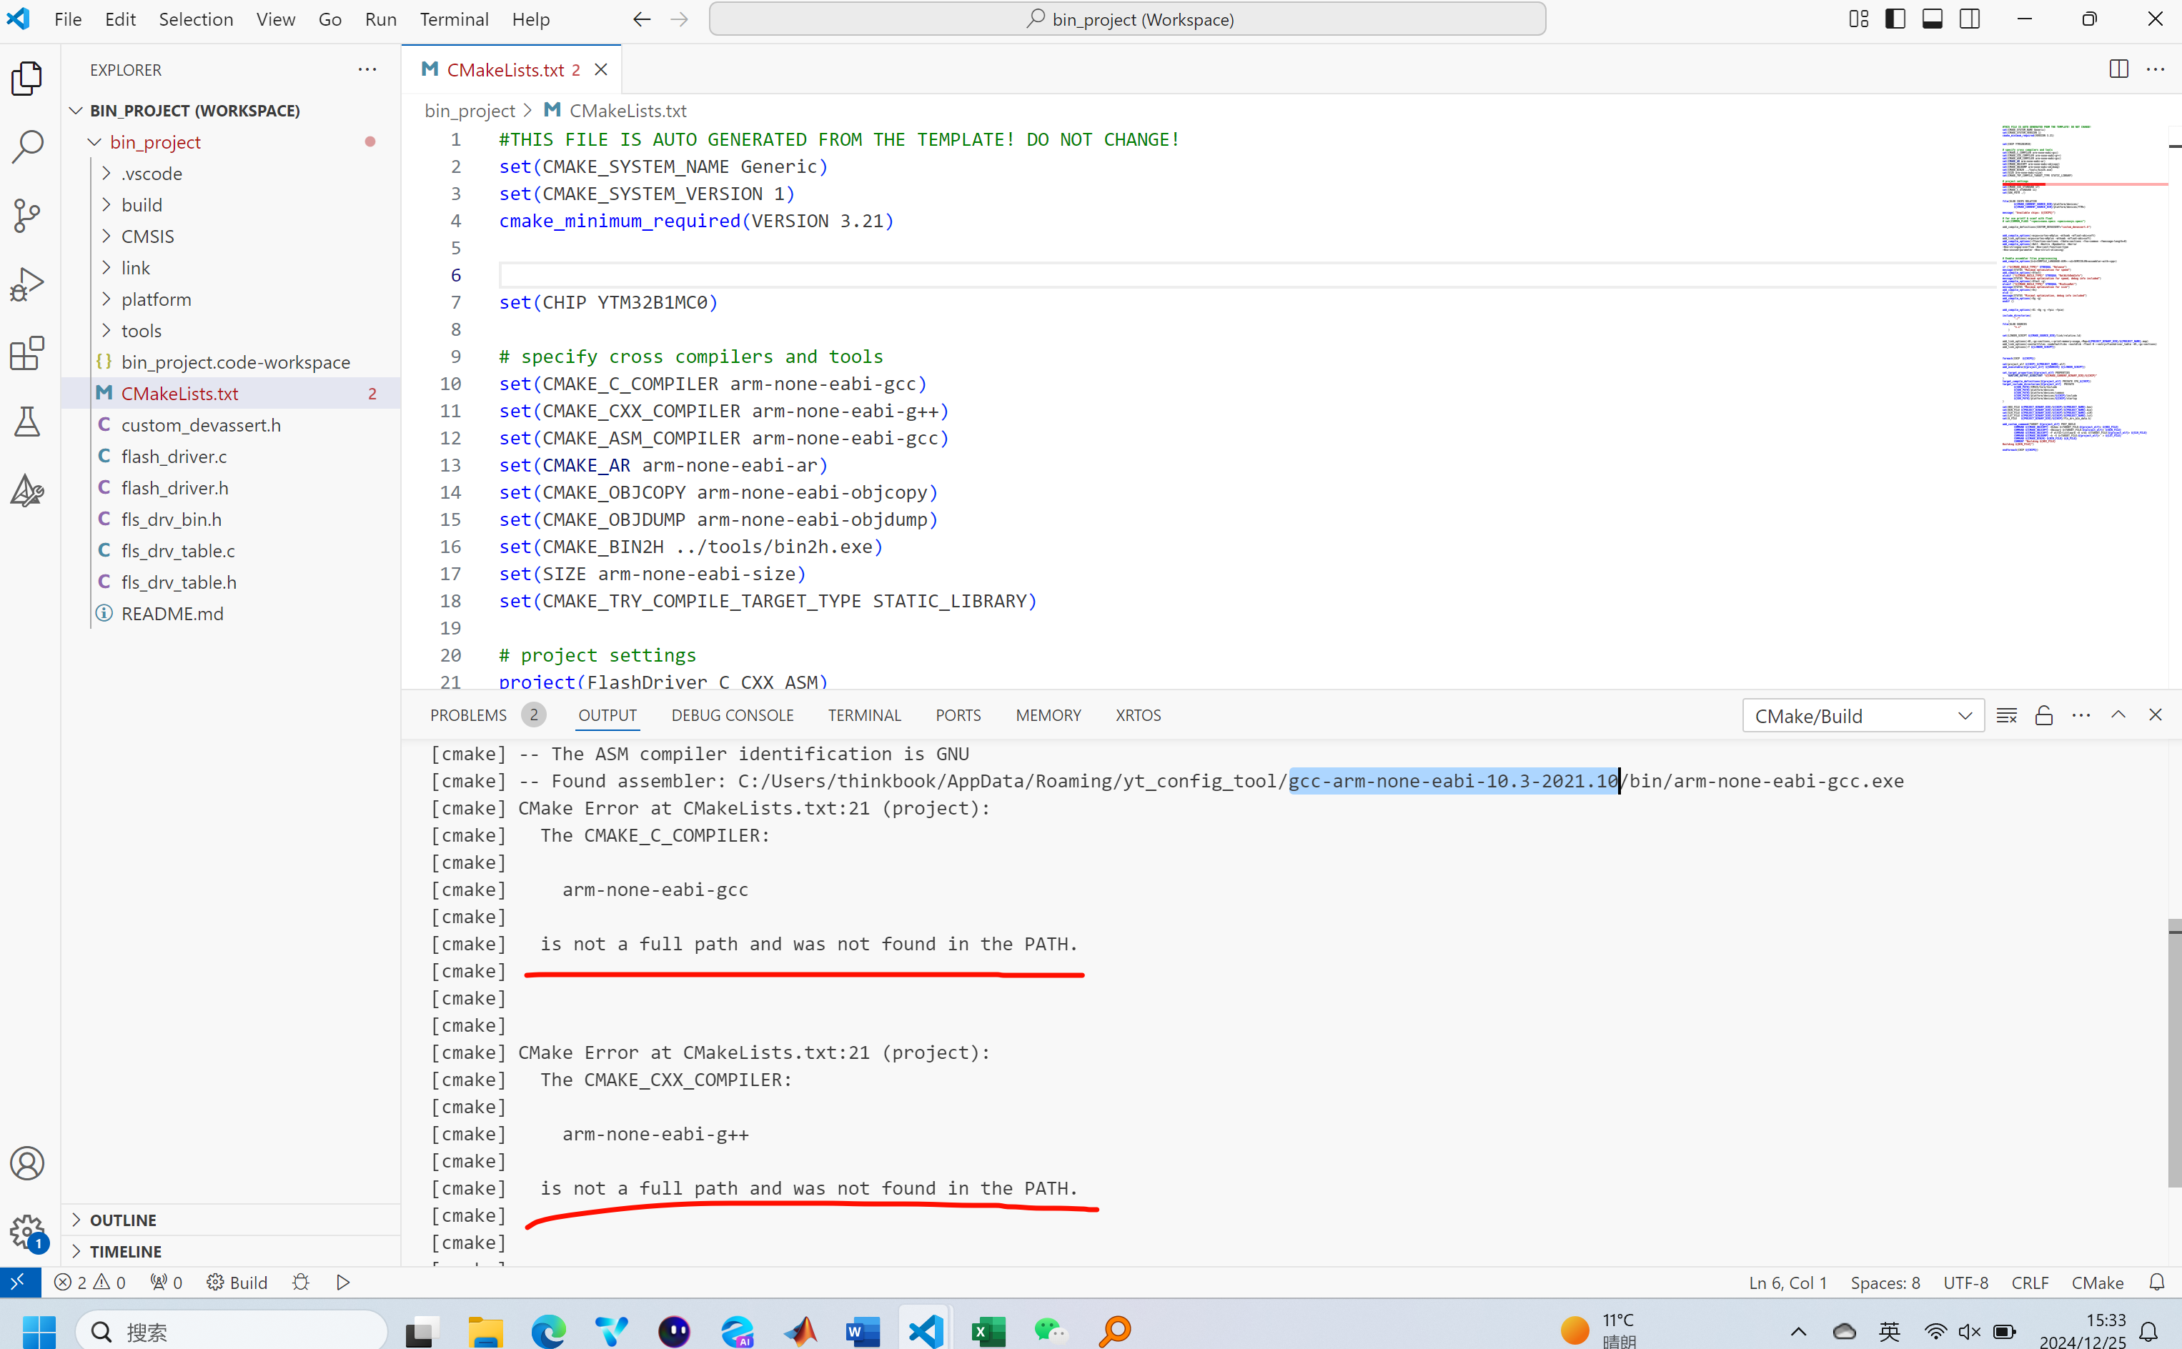
Task: Go back in navigation history
Action: tap(642, 19)
